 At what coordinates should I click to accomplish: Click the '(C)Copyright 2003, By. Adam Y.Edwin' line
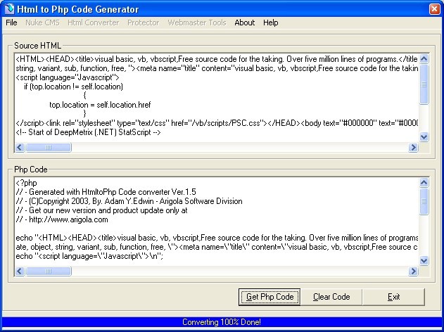click(x=129, y=201)
